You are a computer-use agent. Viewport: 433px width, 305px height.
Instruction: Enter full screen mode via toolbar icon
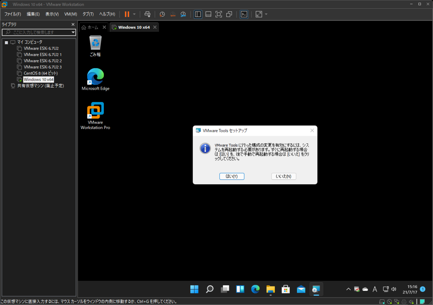219,14
